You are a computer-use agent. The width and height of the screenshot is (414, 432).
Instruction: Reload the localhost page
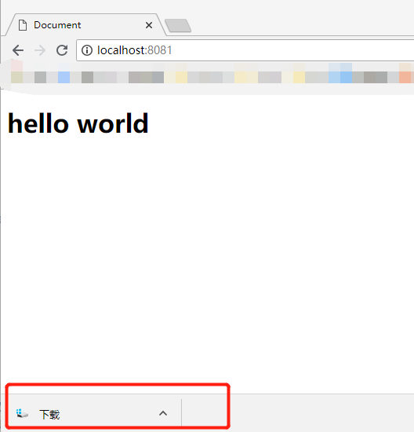[x=62, y=50]
